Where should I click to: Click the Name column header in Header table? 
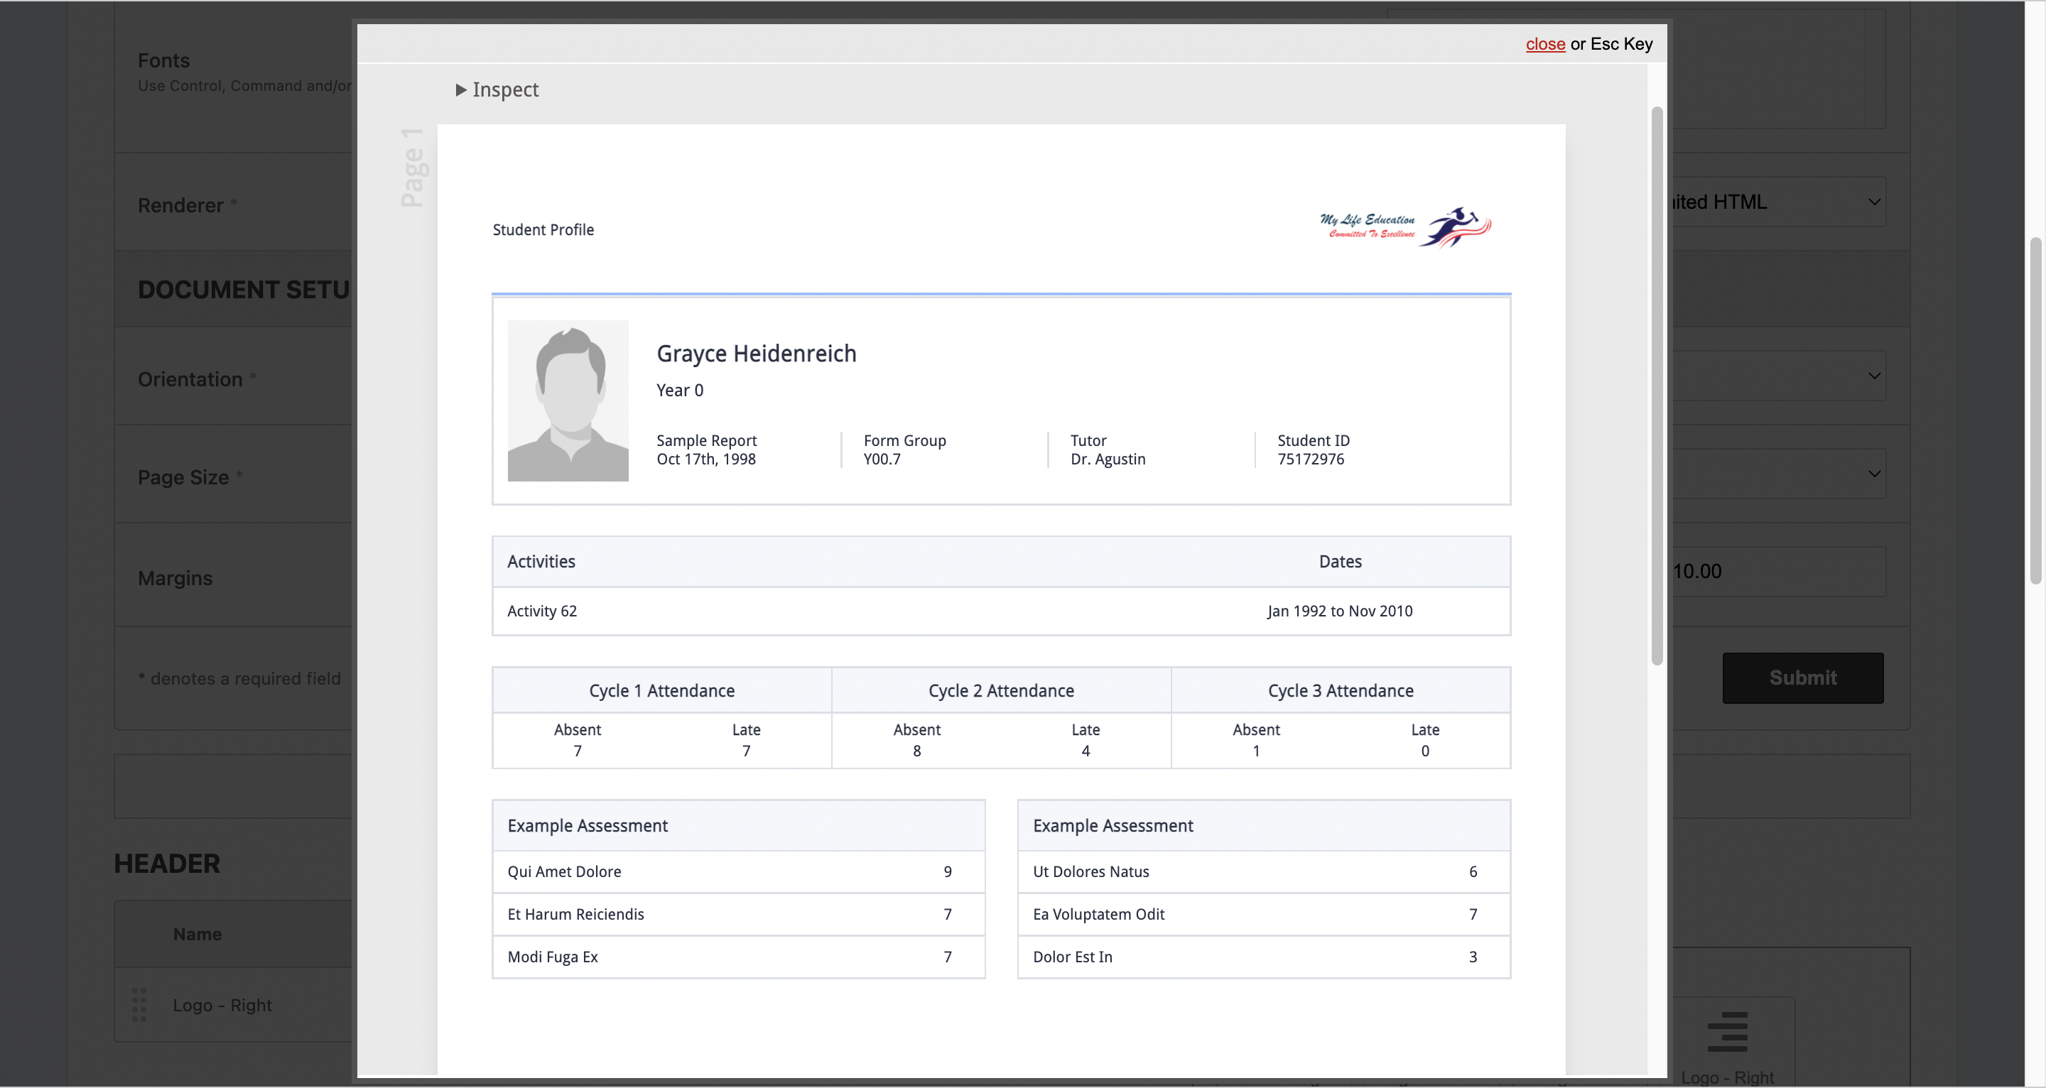coord(197,934)
